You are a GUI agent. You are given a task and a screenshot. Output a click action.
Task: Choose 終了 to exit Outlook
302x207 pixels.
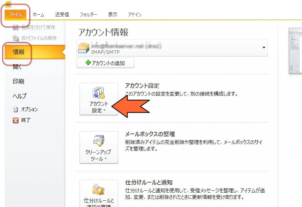25,120
